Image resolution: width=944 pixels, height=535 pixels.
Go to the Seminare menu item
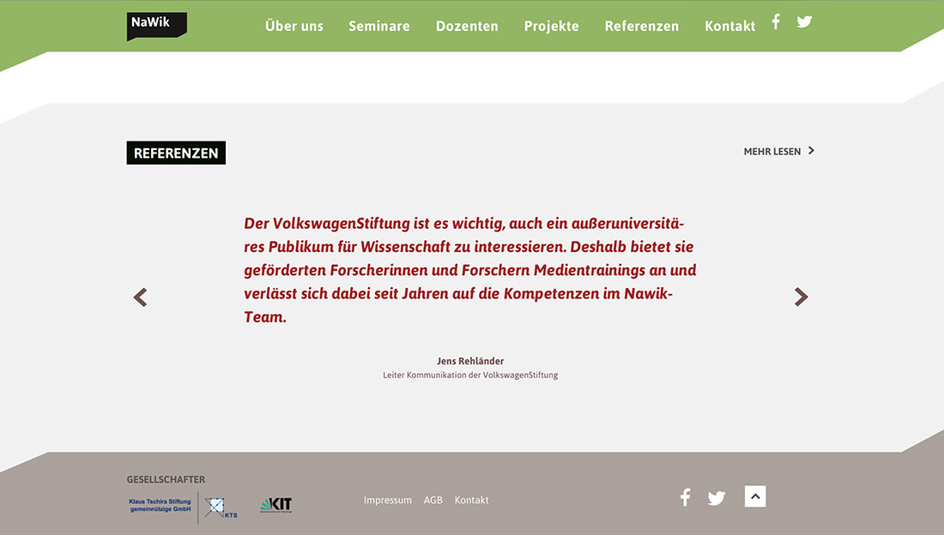pyautogui.click(x=379, y=27)
